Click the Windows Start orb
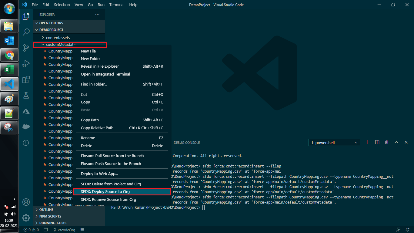 (x=9, y=9)
